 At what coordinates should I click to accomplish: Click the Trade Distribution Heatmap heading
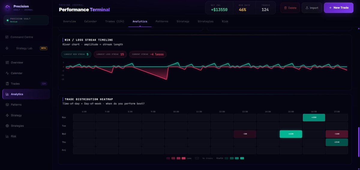point(88,99)
